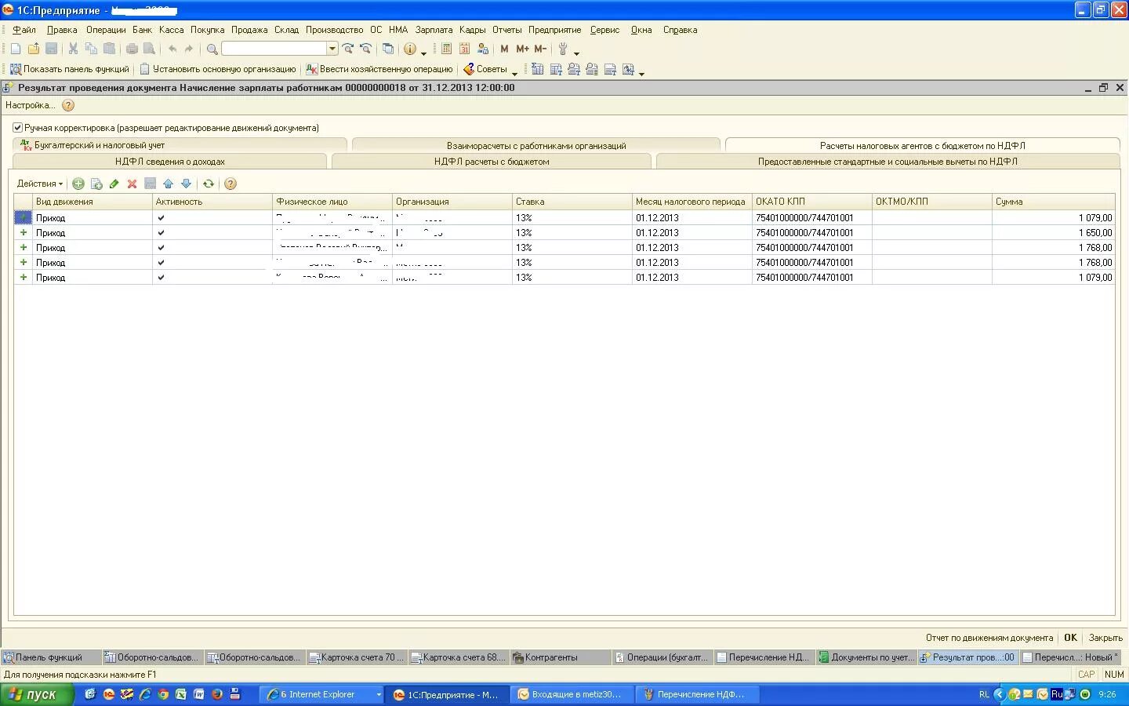Click the Find previous binoculars icon
Screen dimensions: 1129x706
click(x=365, y=49)
